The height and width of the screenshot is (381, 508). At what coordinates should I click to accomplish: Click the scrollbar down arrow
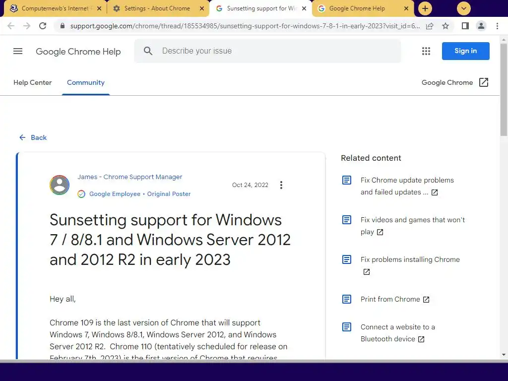point(504,355)
